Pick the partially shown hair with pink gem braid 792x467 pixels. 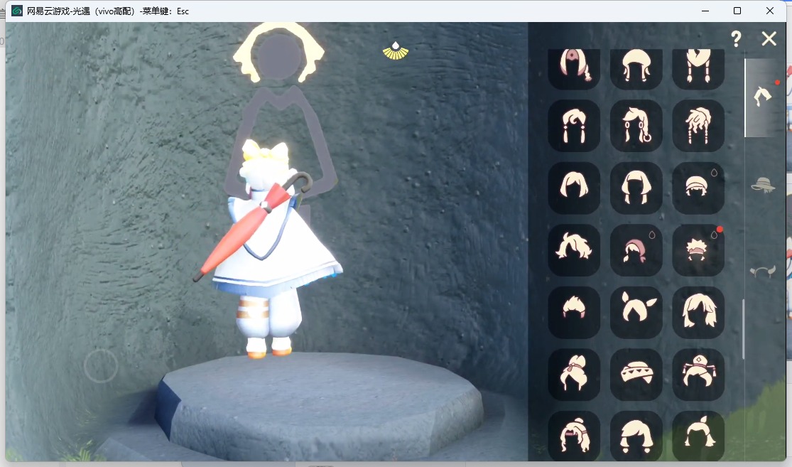point(574,69)
